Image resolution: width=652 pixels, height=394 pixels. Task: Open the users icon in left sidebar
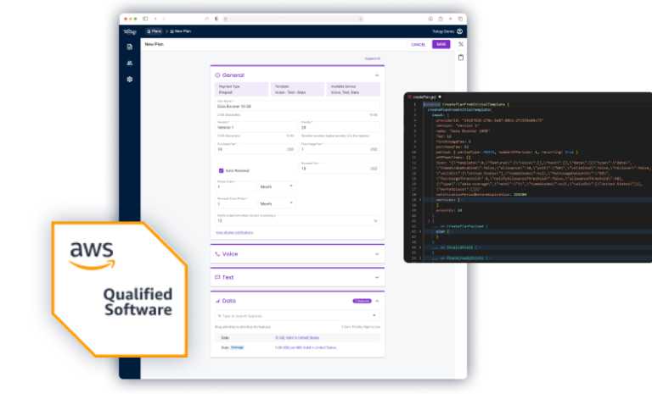pos(130,63)
